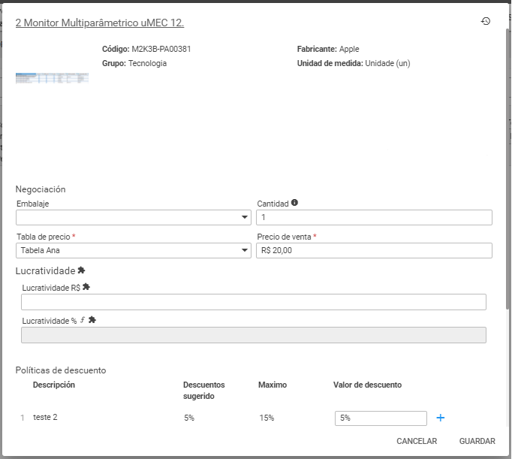Viewport: 512px width, 459px height.
Task: Click the Políticas de descuento heading
Action: pyautogui.click(x=61, y=370)
